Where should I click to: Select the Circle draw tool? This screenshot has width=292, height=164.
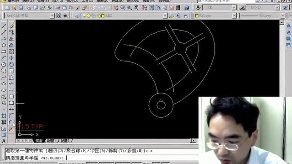point(4,65)
